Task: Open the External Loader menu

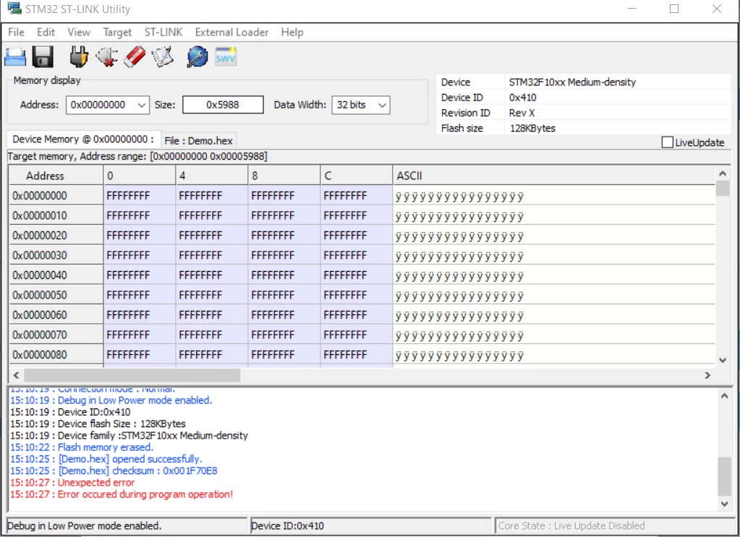Action: pyautogui.click(x=231, y=32)
